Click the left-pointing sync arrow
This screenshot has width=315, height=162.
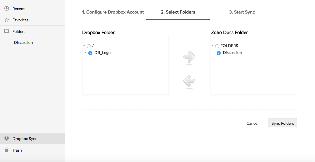pos(189,81)
